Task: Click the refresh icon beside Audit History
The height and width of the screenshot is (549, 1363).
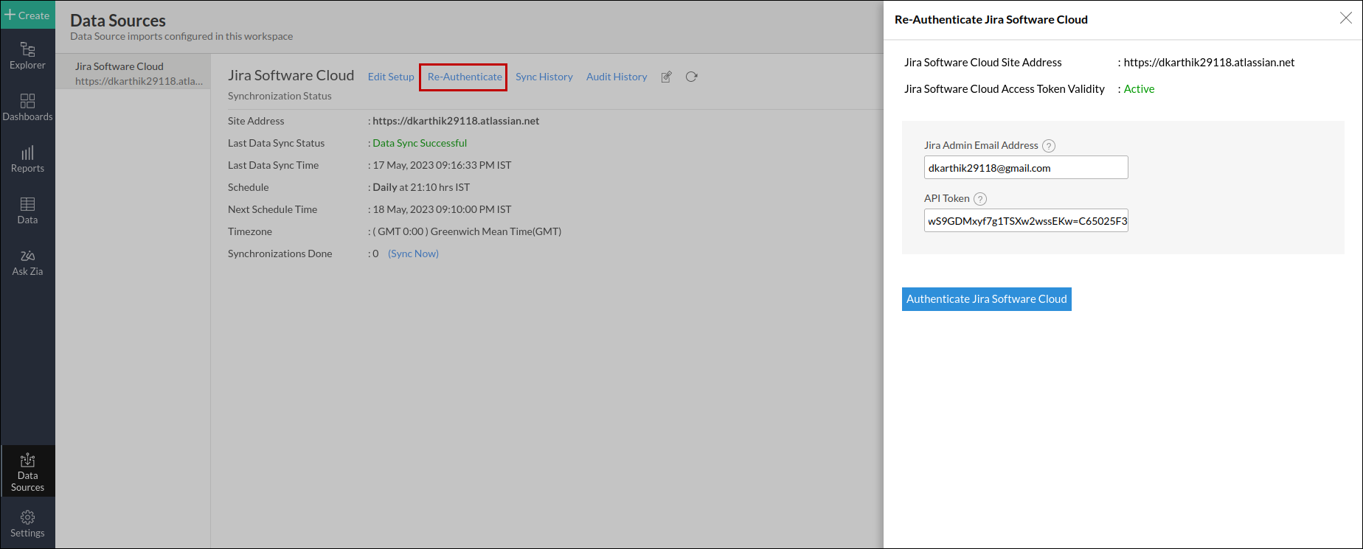Action: click(691, 77)
